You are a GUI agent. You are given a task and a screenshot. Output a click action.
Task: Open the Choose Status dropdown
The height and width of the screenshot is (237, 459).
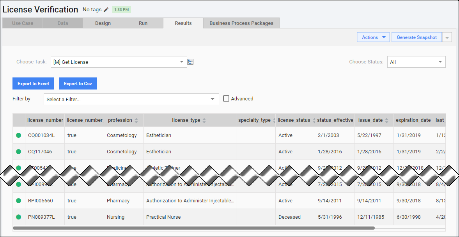pos(416,62)
